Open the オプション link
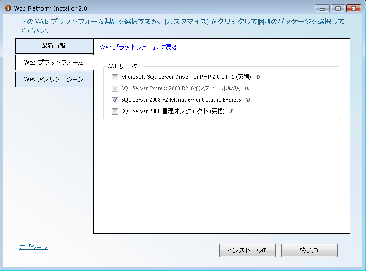Viewport: 366px width, 271px height. [33, 247]
